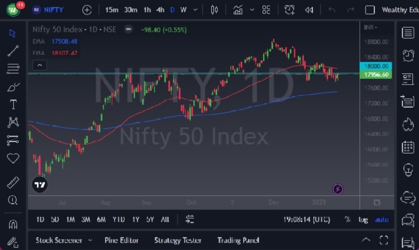Select the weekly W timeframe
419x250 pixels.
click(x=183, y=10)
